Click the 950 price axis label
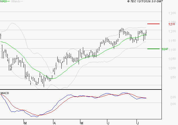The image size is (178, 125). 173,77
